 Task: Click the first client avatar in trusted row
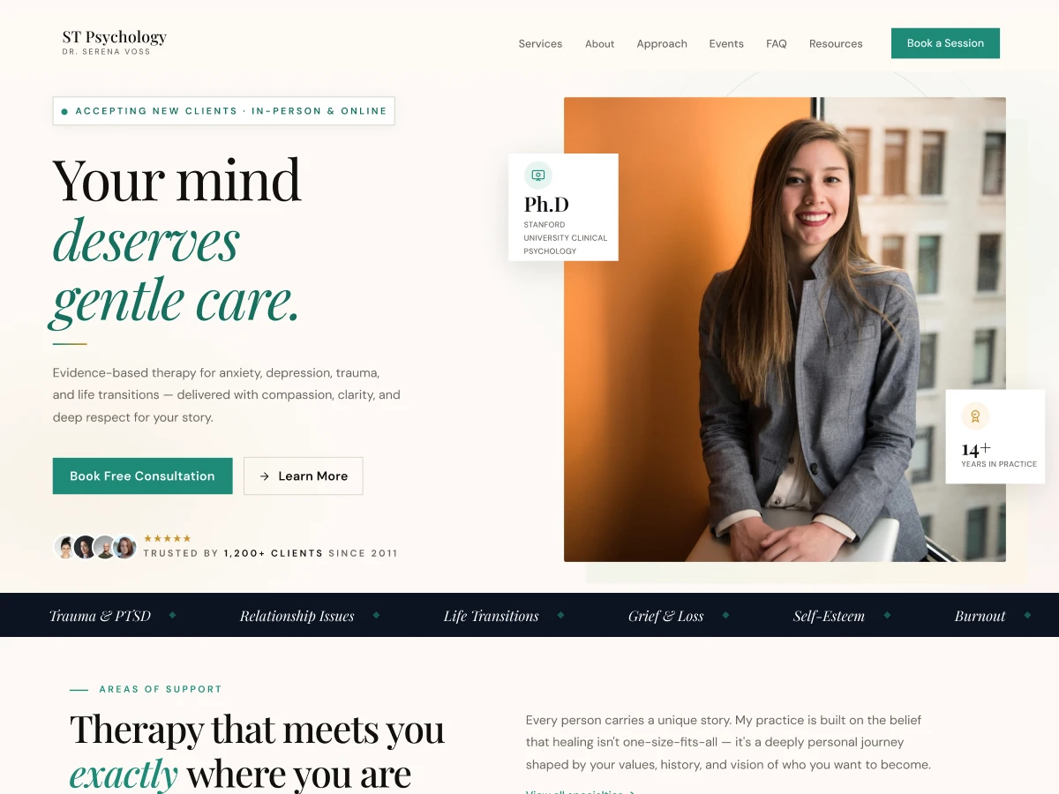pyautogui.click(x=65, y=547)
